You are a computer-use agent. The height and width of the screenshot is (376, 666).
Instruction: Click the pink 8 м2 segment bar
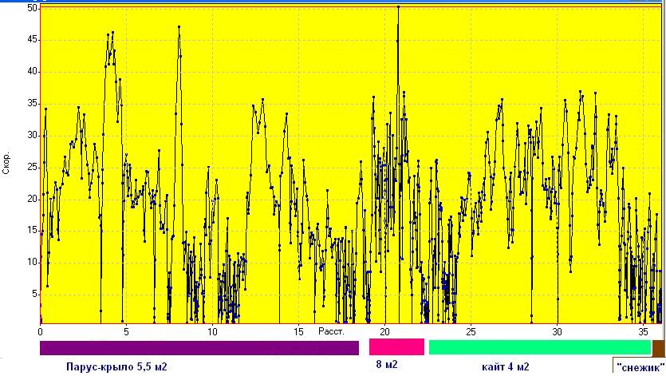pyautogui.click(x=396, y=347)
